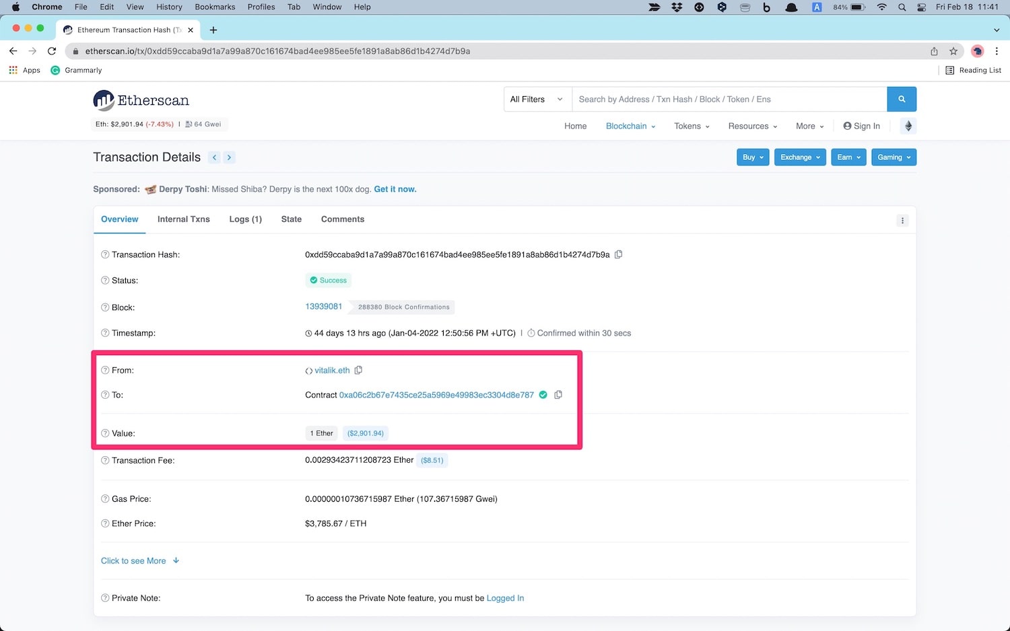Viewport: 1010px width, 631px height.
Task: Click the blue search magnifier button
Action: pyautogui.click(x=902, y=99)
